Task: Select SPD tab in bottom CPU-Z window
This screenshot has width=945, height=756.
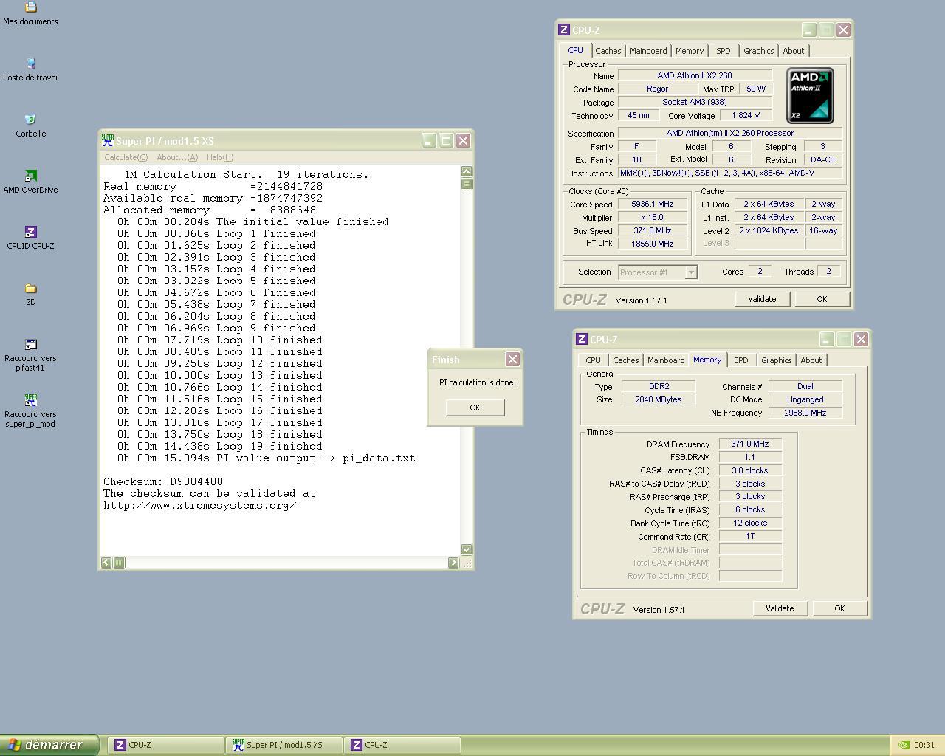Action: pos(740,360)
